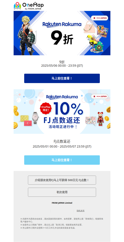The height and width of the screenshot is (242, 124).
Task: Click the wristwatch image in points banner
Action: tap(35, 118)
